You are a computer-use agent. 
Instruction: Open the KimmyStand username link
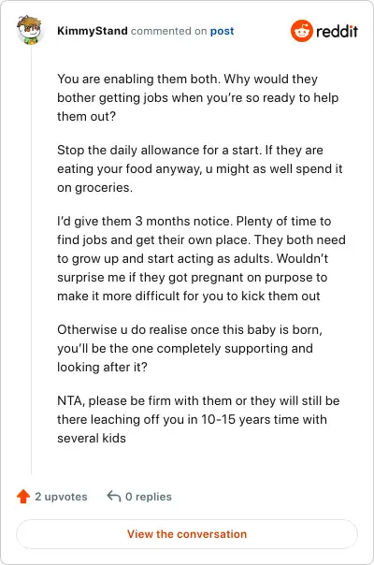click(93, 31)
